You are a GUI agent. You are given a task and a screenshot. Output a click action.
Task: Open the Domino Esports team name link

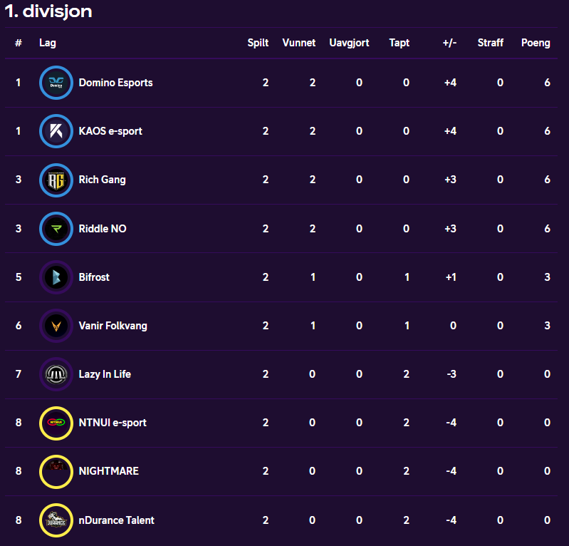pyautogui.click(x=116, y=83)
